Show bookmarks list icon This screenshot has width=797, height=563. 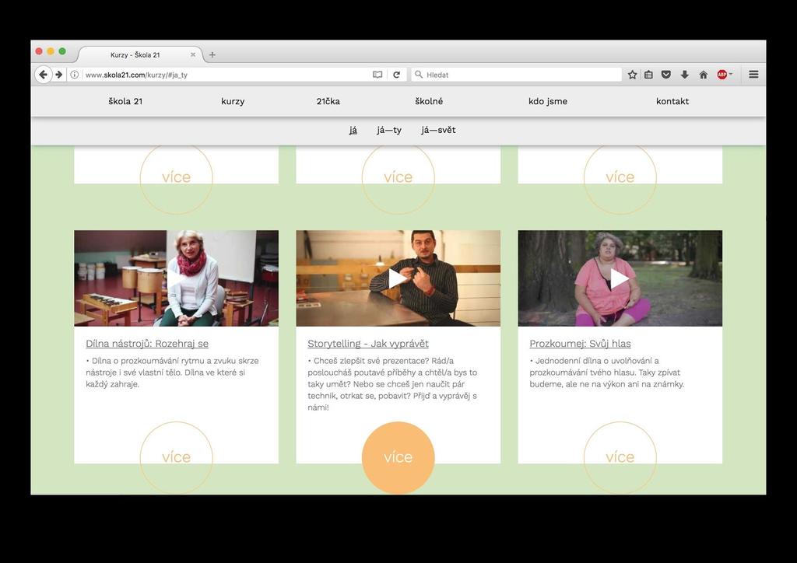(648, 75)
